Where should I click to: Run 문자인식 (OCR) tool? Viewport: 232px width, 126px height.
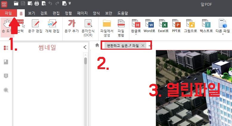88,28
